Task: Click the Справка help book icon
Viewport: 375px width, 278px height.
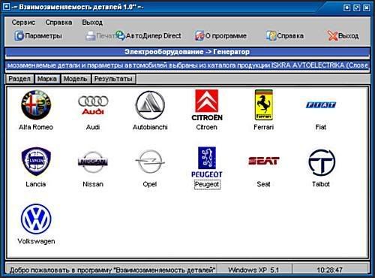Action: coord(271,36)
